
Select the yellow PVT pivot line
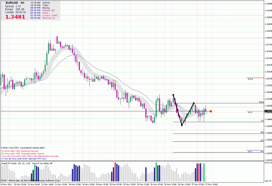click(255, 111)
